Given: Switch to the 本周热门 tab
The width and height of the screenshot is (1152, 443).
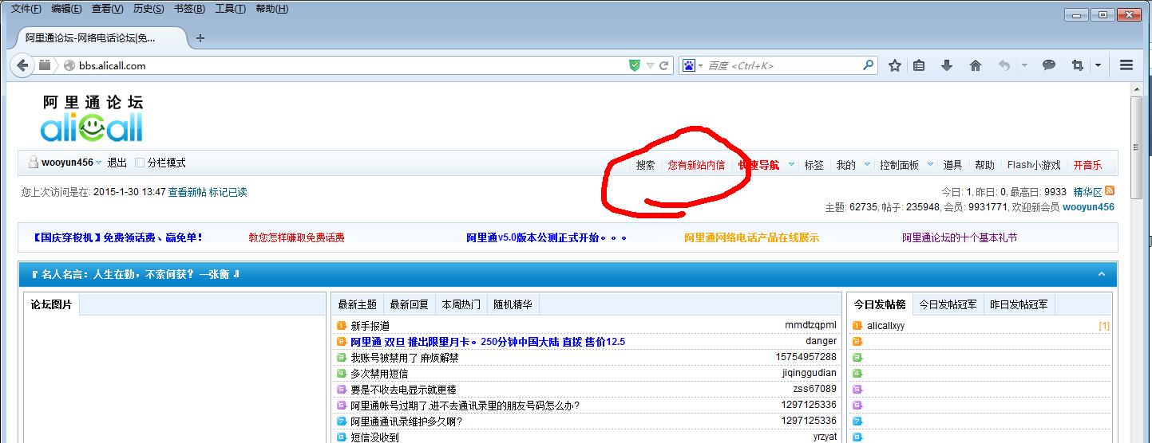Looking at the screenshot, I should tap(461, 304).
